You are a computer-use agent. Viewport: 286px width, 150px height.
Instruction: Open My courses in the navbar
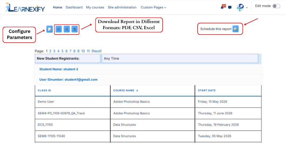click(x=95, y=7)
